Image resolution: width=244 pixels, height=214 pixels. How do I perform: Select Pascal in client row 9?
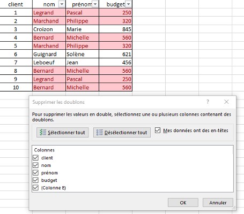click(82, 79)
